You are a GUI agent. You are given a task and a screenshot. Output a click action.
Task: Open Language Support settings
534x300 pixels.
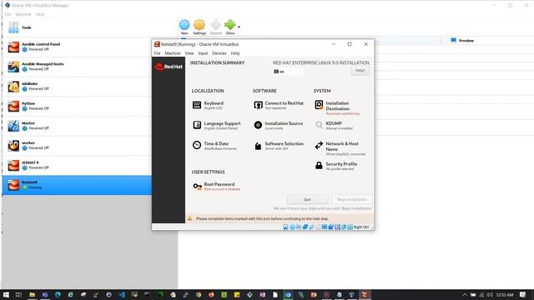217,125
